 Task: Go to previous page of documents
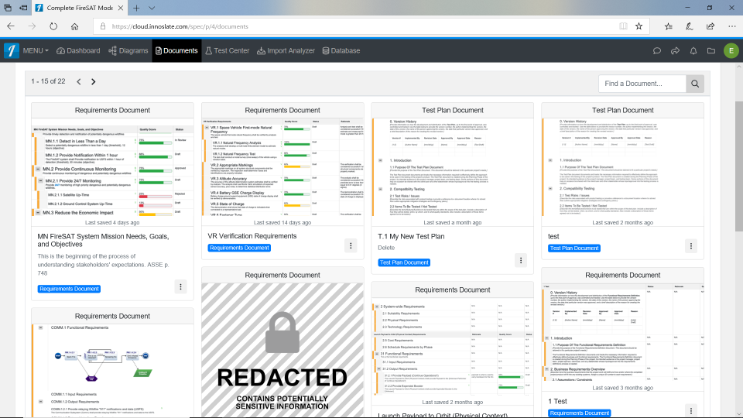(x=79, y=81)
